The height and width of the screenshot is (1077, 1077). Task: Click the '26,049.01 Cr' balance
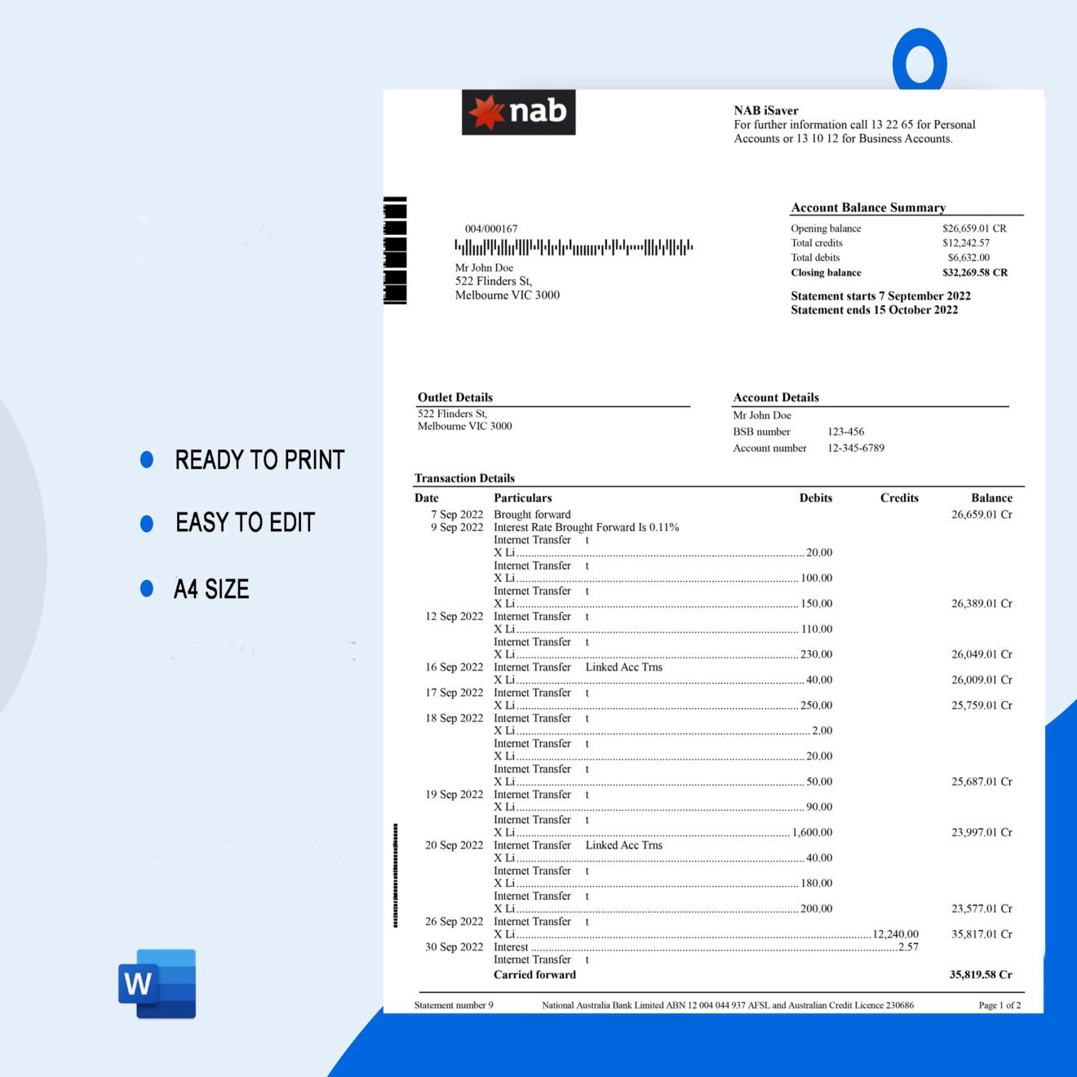point(982,654)
